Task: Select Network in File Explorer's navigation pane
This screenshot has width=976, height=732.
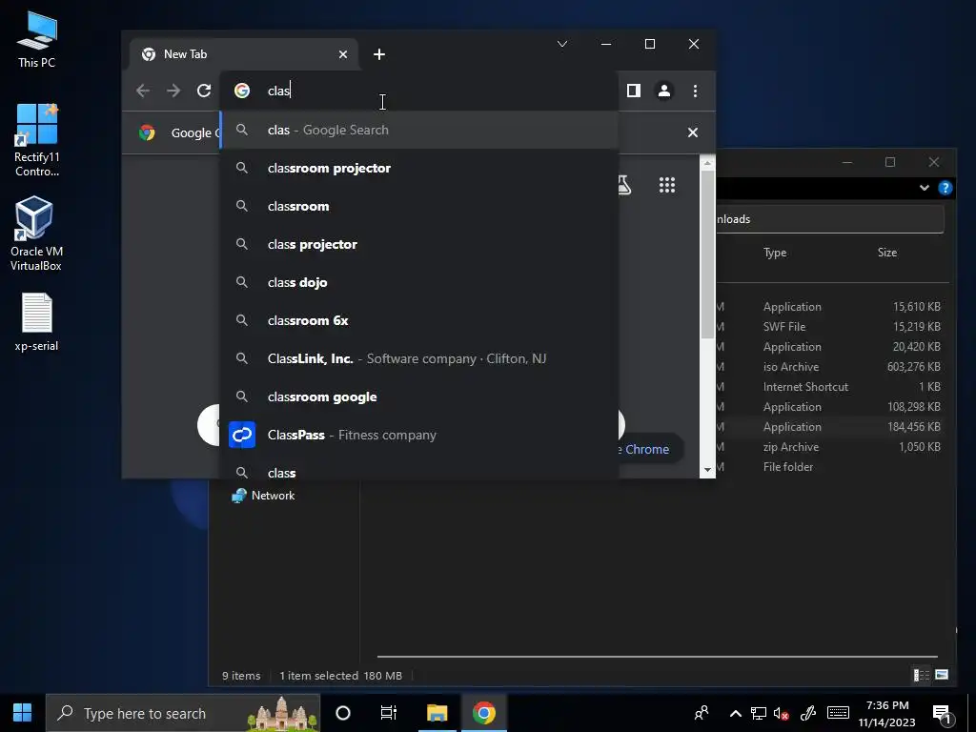Action: point(263,496)
